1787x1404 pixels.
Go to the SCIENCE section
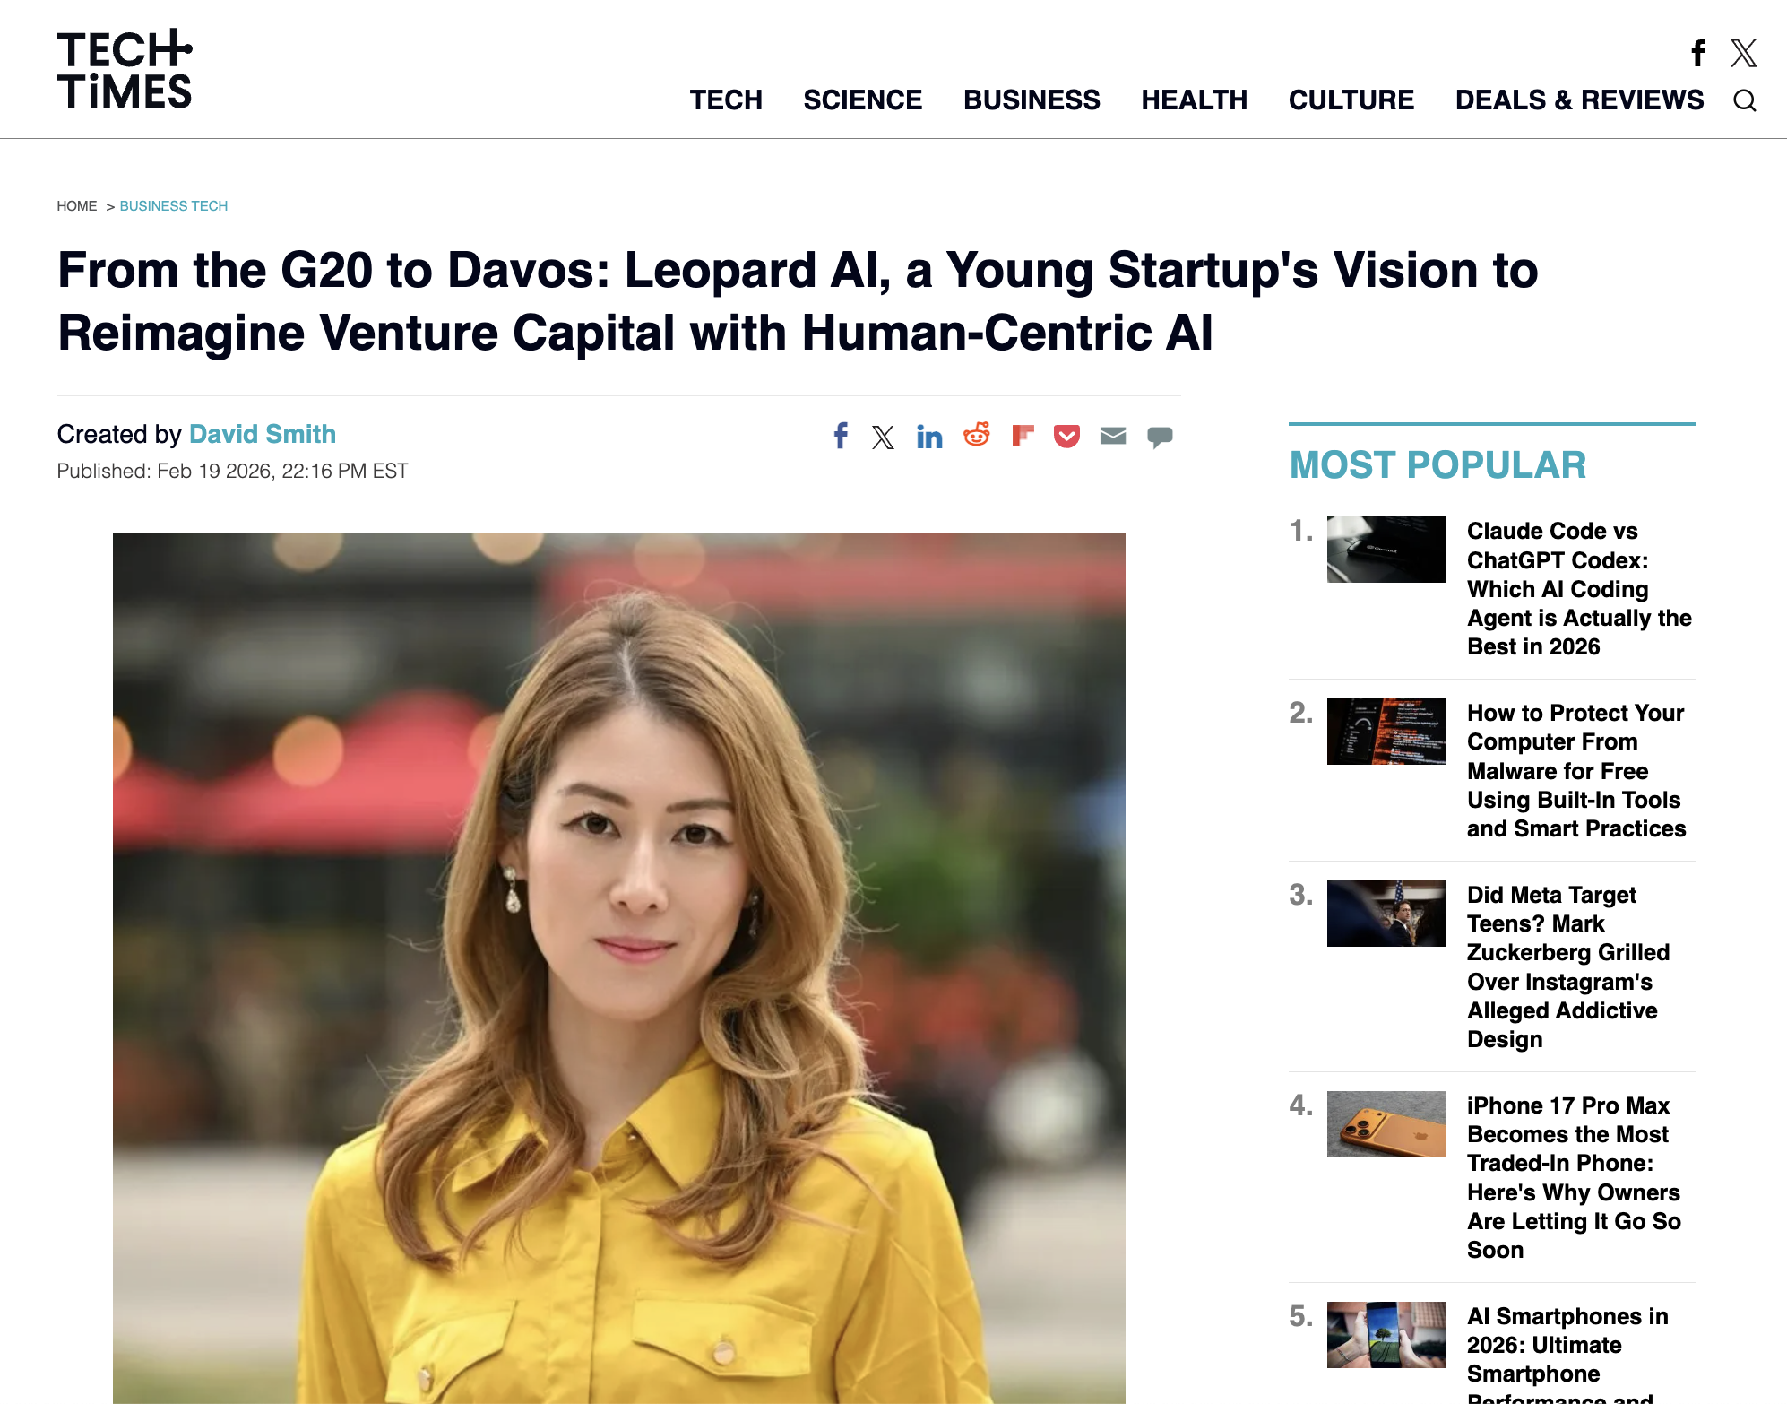pyautogui.click(x=862, y=100)
